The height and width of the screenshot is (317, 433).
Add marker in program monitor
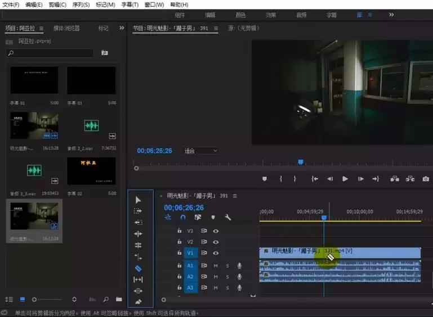tap(264, 179)
